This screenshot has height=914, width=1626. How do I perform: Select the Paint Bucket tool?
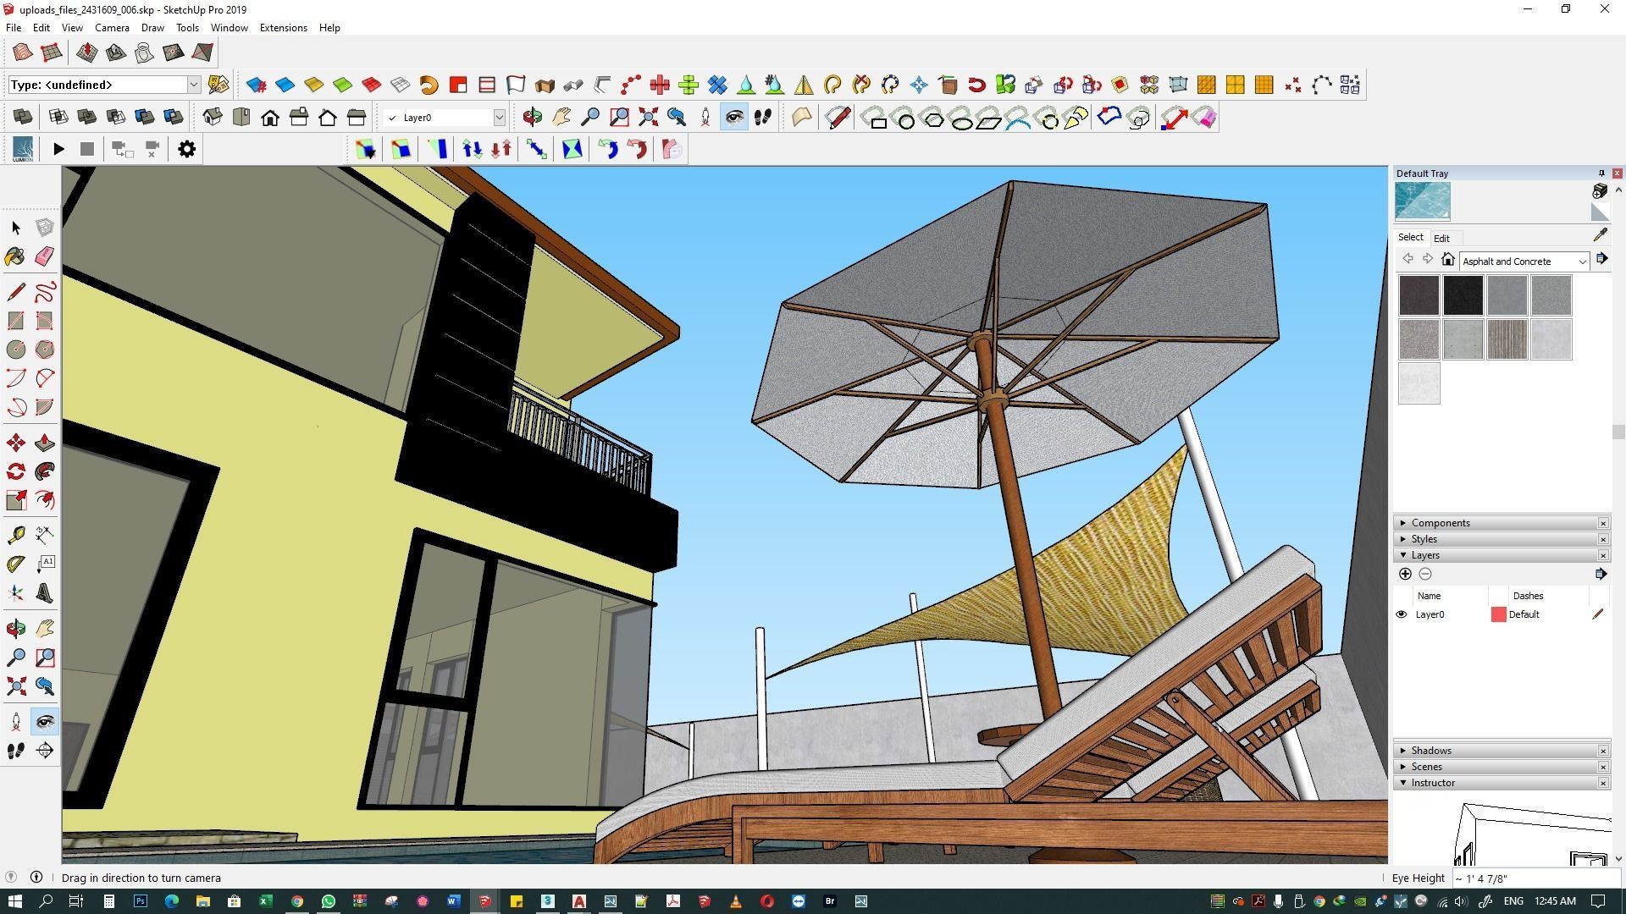15,256
